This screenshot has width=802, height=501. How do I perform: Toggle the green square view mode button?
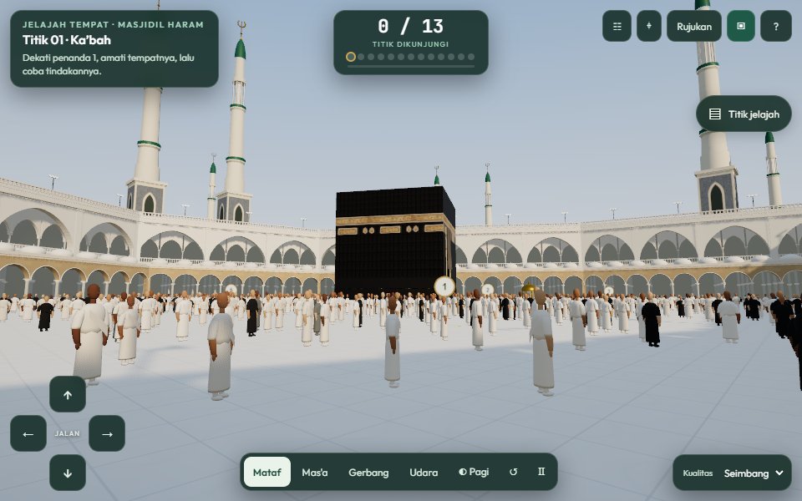pos(741,26)
